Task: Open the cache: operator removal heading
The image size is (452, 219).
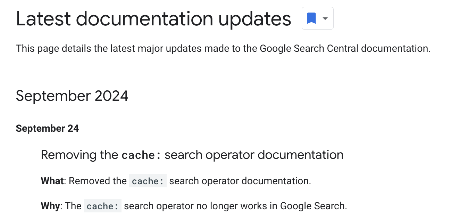Action: pyautogui.click(x=192, y=155)
